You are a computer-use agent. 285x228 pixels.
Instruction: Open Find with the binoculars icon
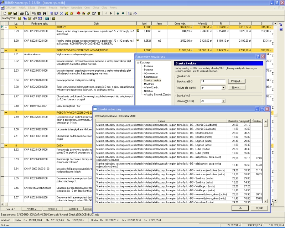[44, 13]
